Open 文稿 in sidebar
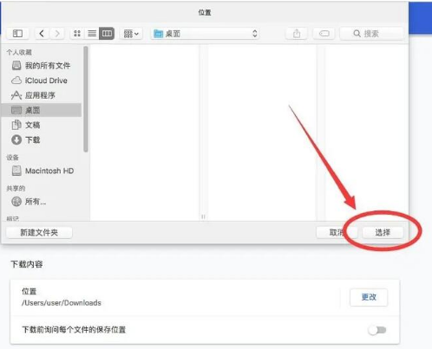Screen dimensions: 432x349 click(42, 125)
